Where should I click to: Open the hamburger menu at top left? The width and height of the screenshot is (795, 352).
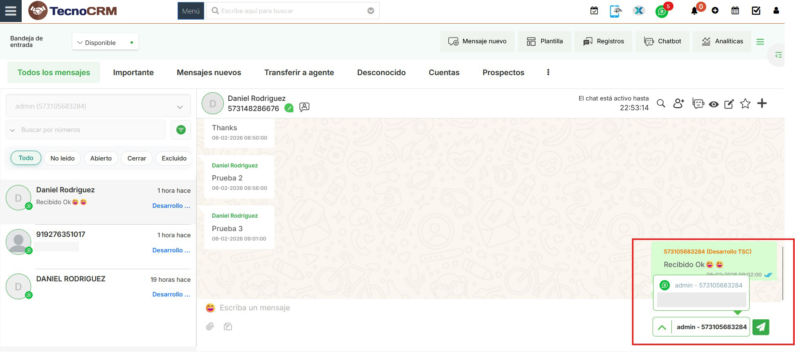[x=11, y=11]
